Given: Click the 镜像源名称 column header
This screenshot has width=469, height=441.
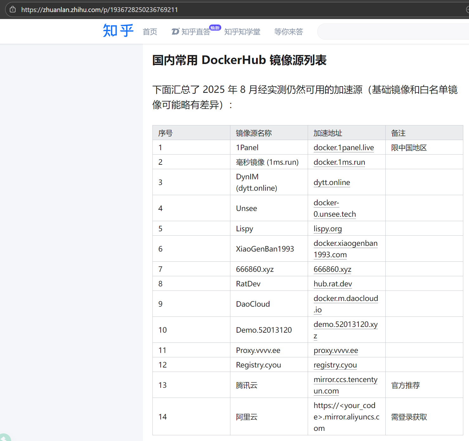Looking at the screenshot, I should coord(269,133).
